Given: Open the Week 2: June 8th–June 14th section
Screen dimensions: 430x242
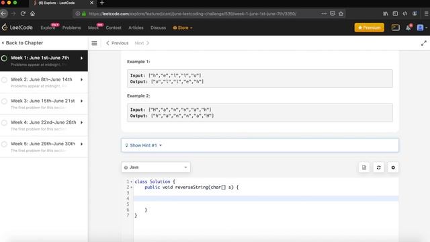Looking at the screenshot, I should click(44, 82).
